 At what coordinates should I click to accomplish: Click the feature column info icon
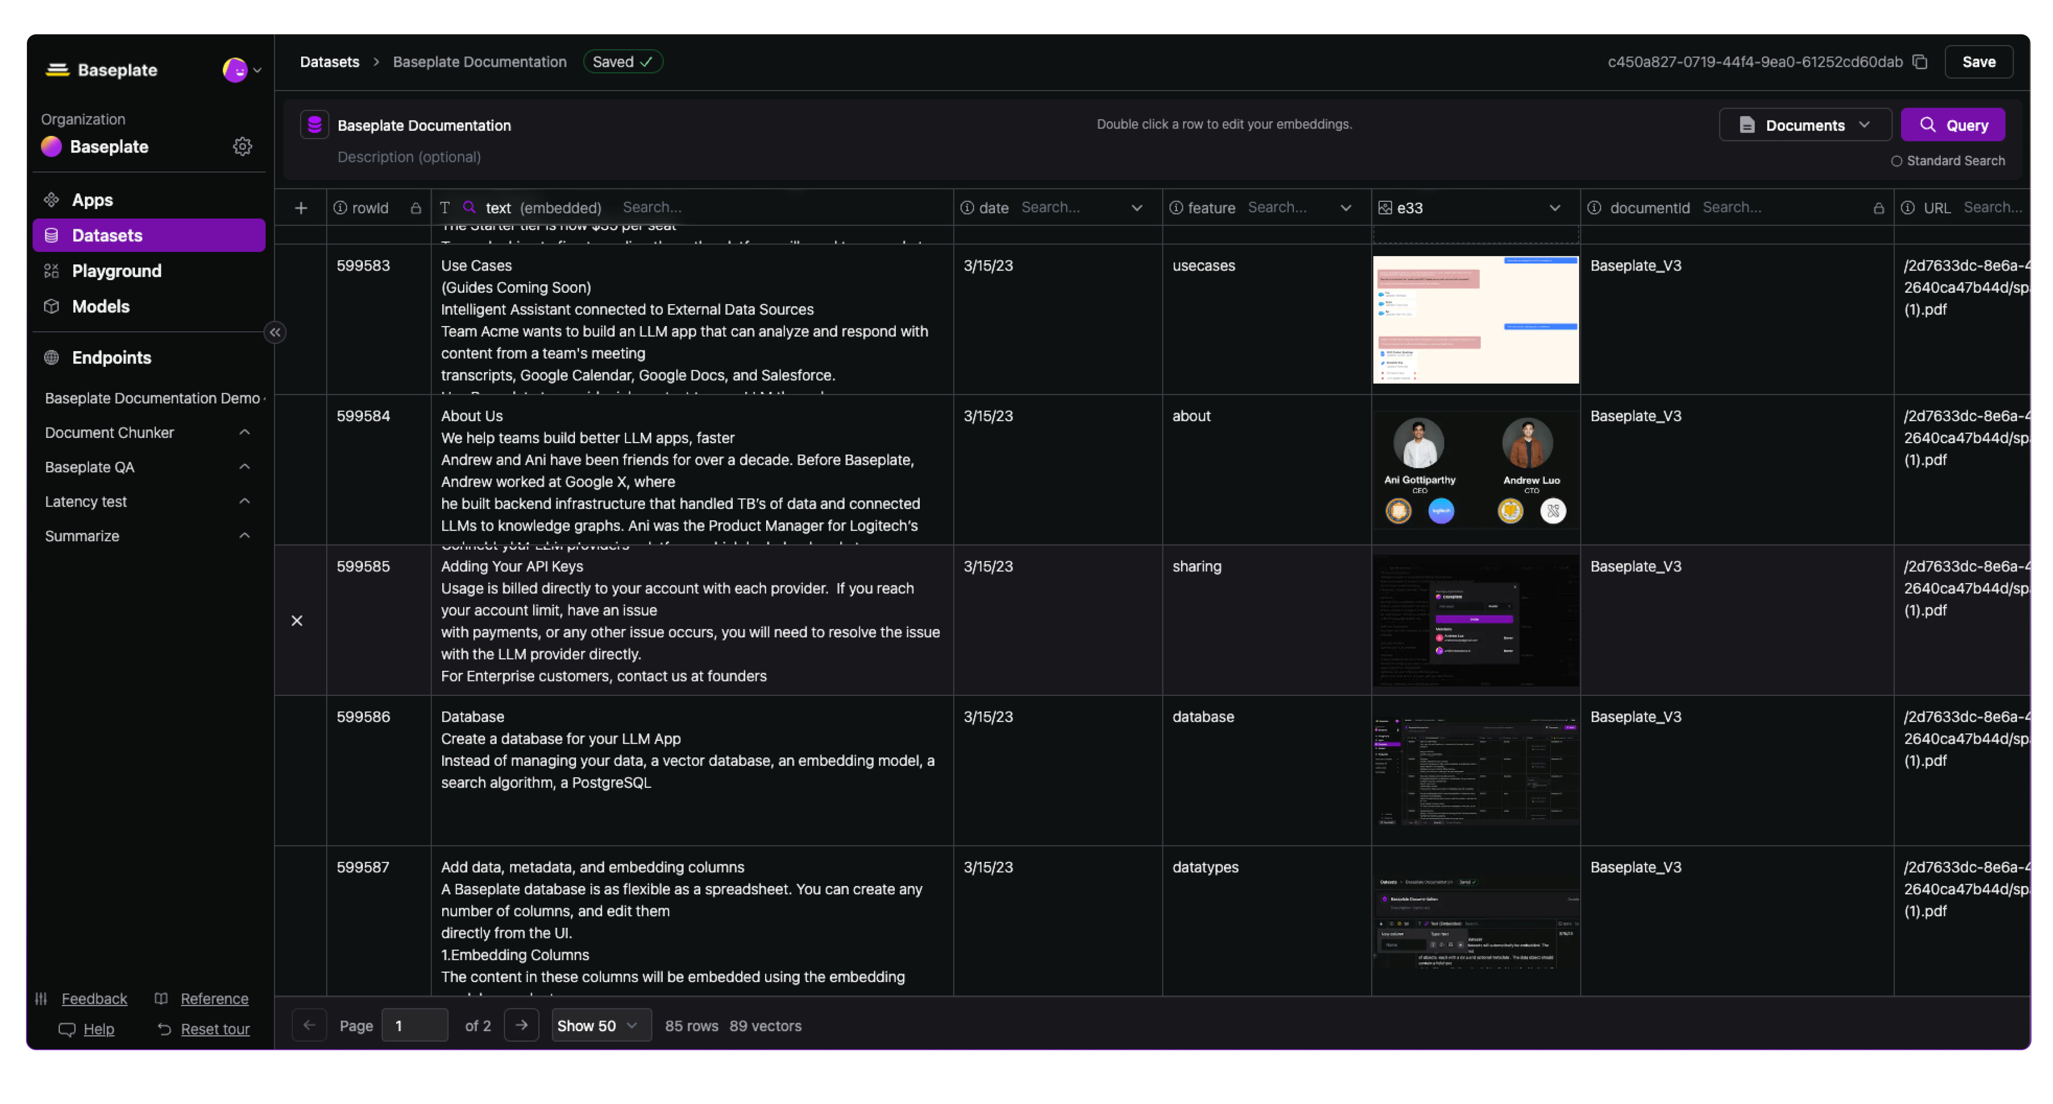[1175, 208]
